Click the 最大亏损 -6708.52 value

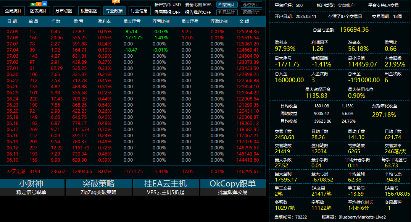tap(322, 180)
